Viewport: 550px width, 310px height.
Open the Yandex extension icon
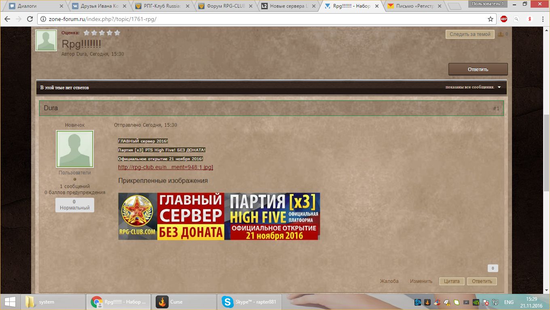pyautogui.click(x=529, y=19)
